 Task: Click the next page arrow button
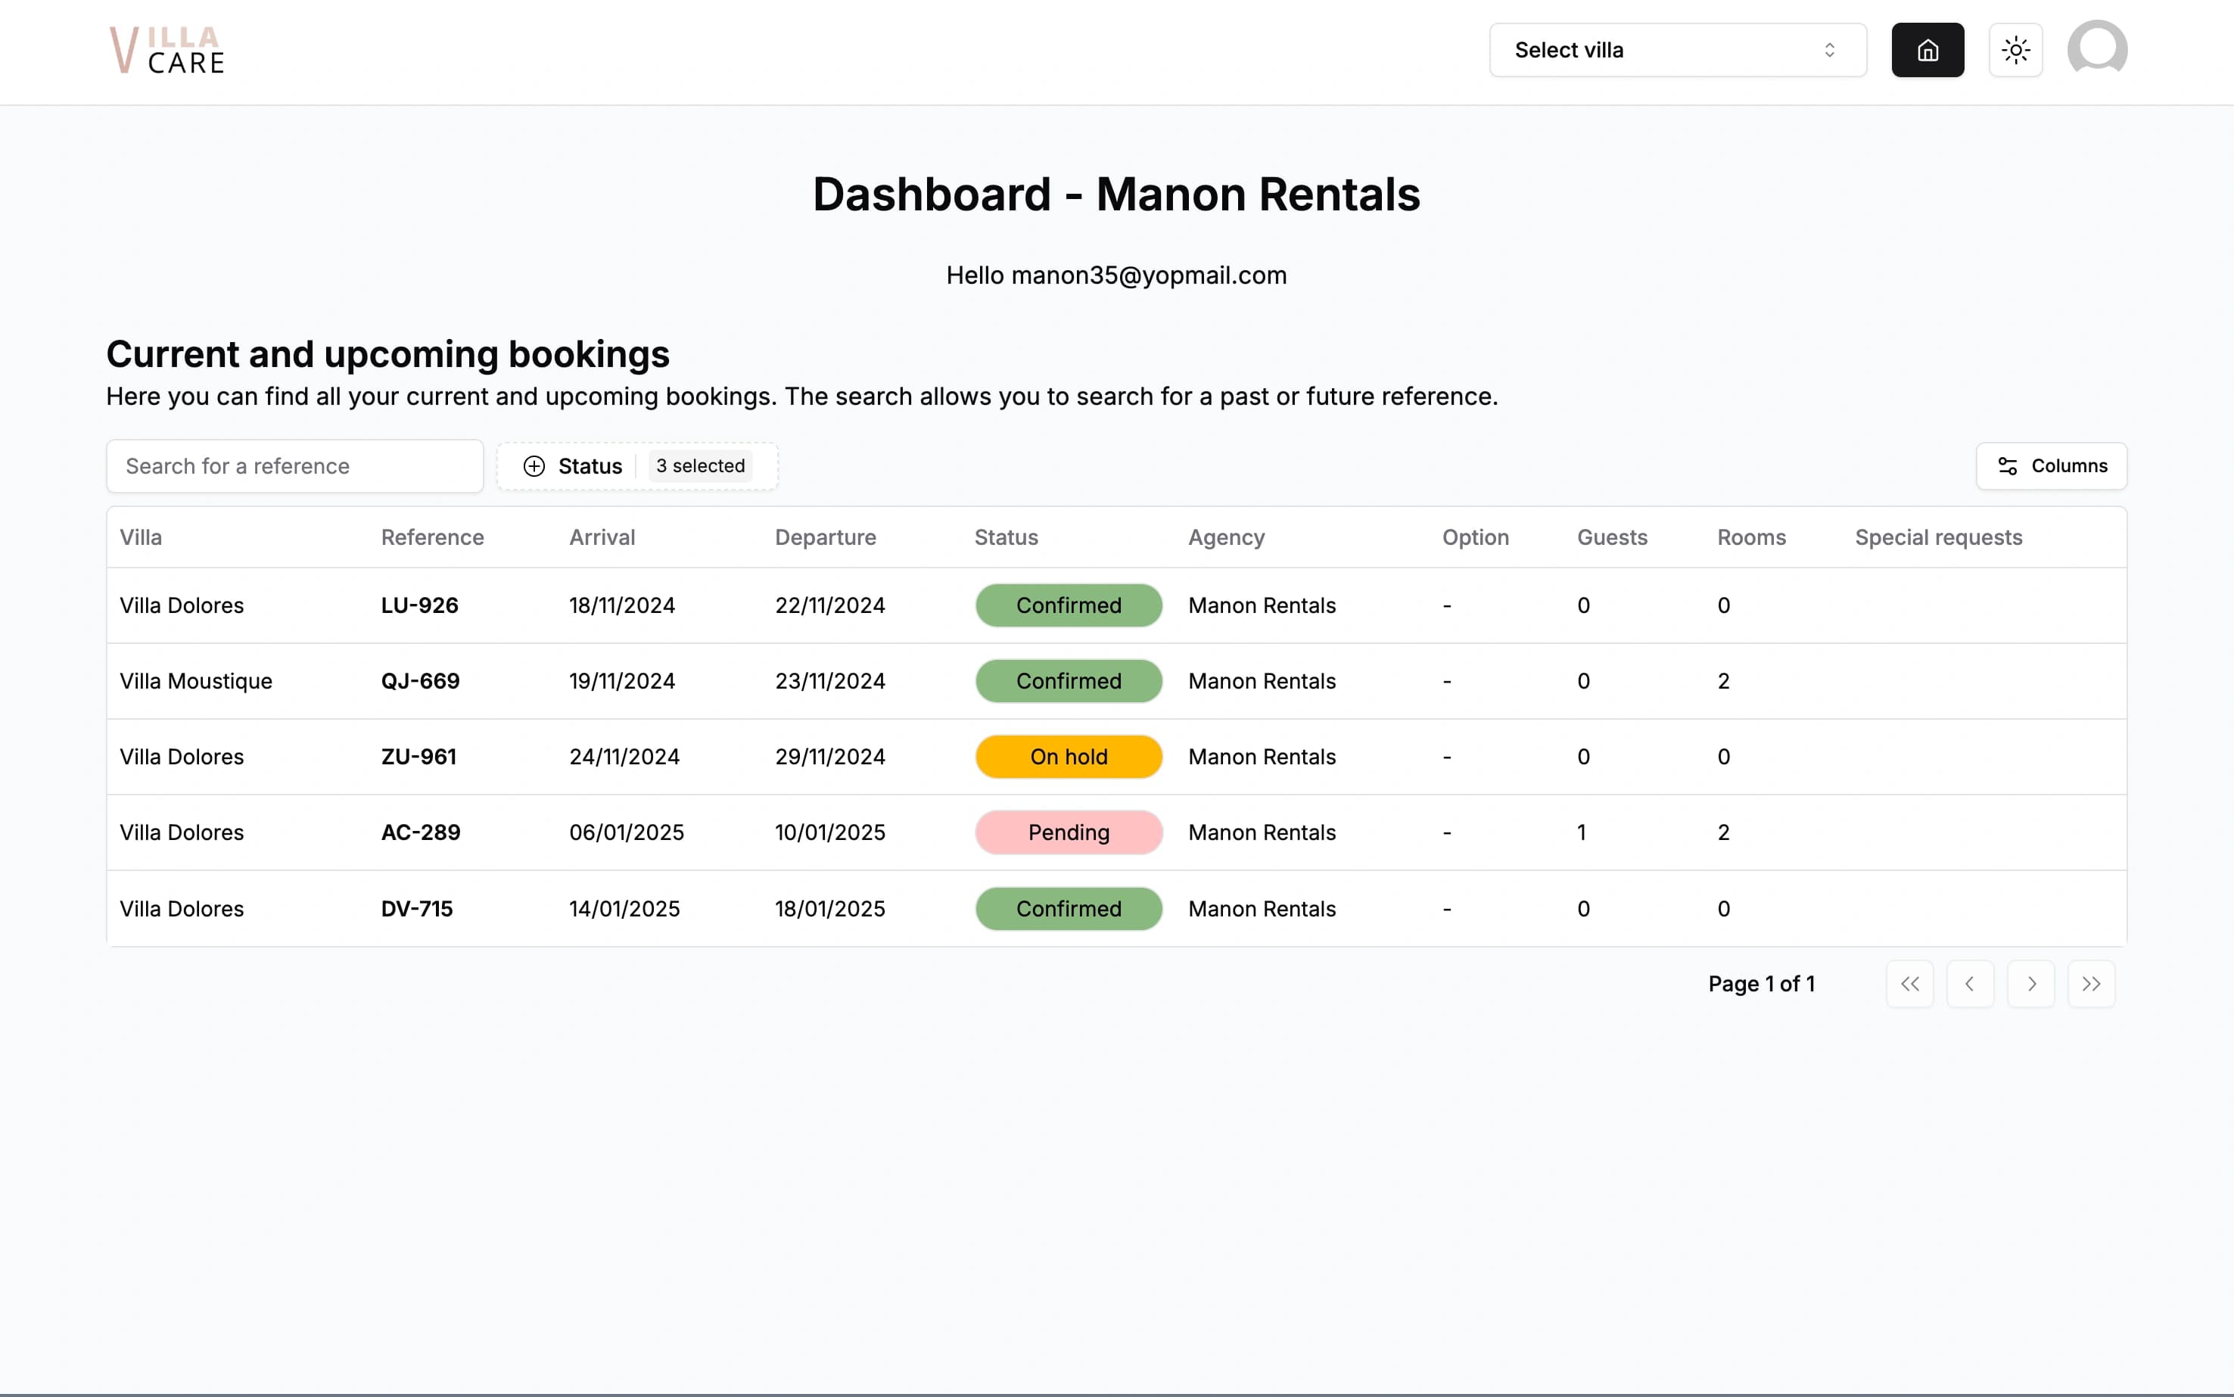[x=2030, y=983]
